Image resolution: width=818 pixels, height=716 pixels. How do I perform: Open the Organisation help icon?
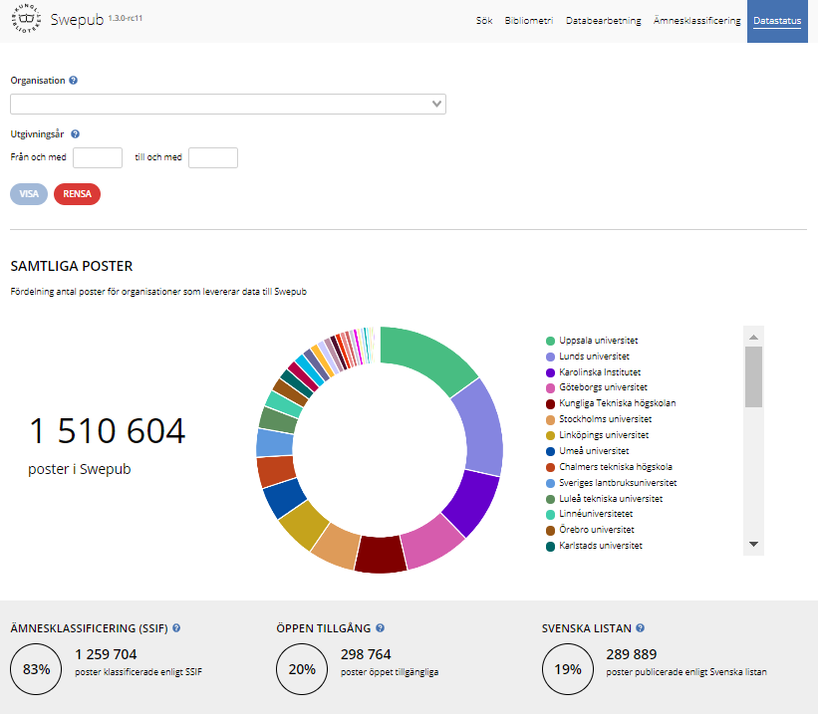click(74, 81)
